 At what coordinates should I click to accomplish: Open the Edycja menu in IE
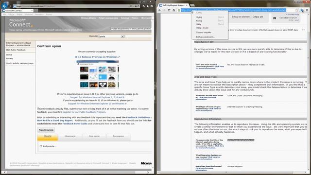click(11, 15)
